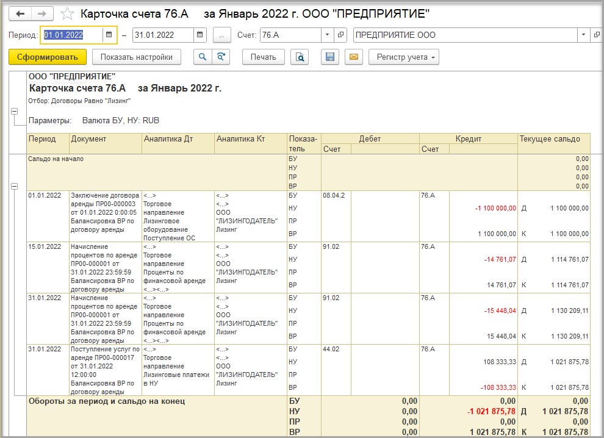Select the Поступление услуг по аренде ПР00-000017 document

[106, 370]
